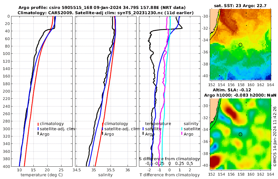Image resolution: width=278 pixels, height=179 pixels.
Task: Click the cyan salinity satellite swatch in difference legend
Action: [182, 129]
